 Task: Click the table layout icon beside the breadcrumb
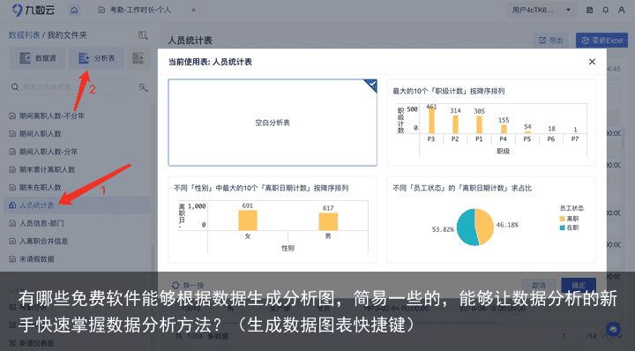coord(143,35)
